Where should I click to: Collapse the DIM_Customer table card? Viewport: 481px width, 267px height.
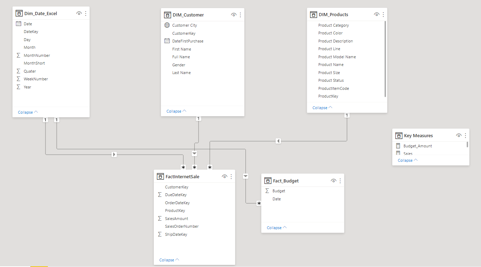point(176,111)
